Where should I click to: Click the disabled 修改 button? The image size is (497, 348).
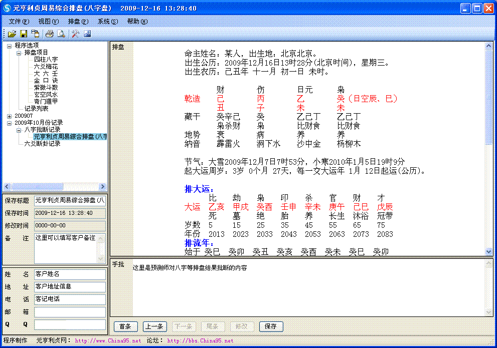(242, 326)
